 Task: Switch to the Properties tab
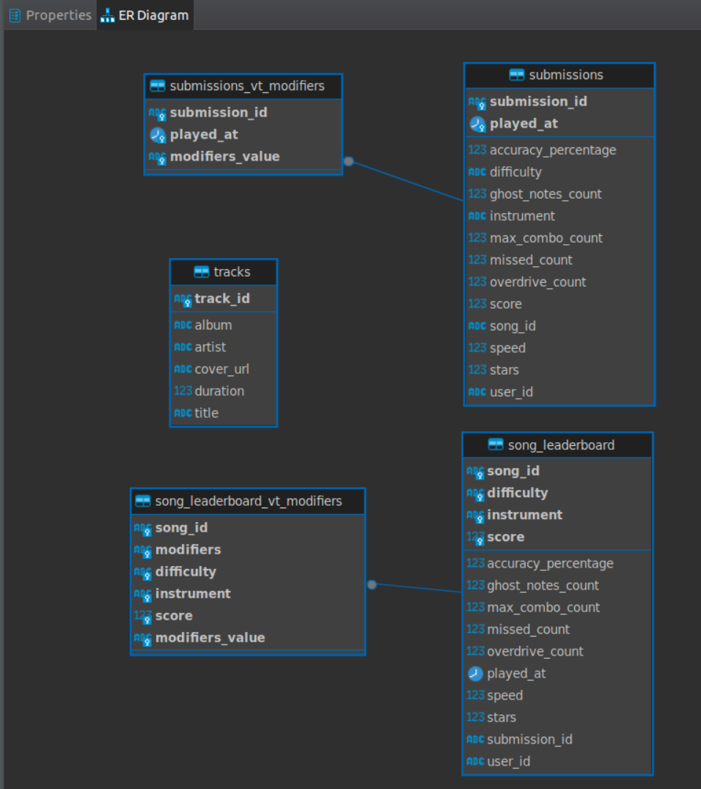(x=51, y=15)
